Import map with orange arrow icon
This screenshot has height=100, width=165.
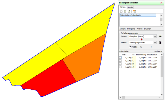tap(134, 11)
